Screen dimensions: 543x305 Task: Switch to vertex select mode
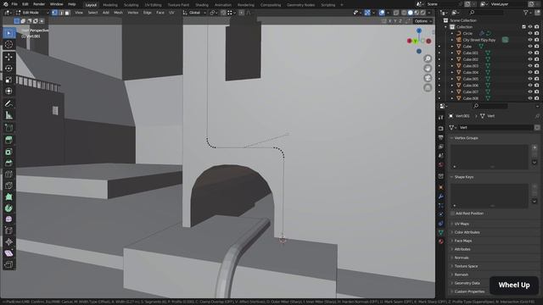(54, 13)
